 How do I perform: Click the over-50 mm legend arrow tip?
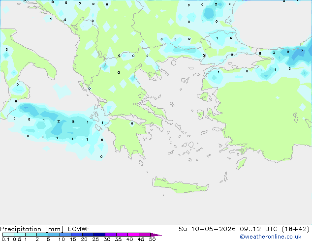click(x=156, y=235)
